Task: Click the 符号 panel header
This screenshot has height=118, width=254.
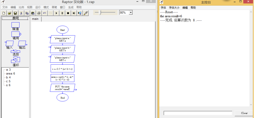Action: point(15,18)
